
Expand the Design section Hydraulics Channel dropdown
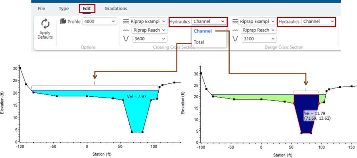coord(319,22)
